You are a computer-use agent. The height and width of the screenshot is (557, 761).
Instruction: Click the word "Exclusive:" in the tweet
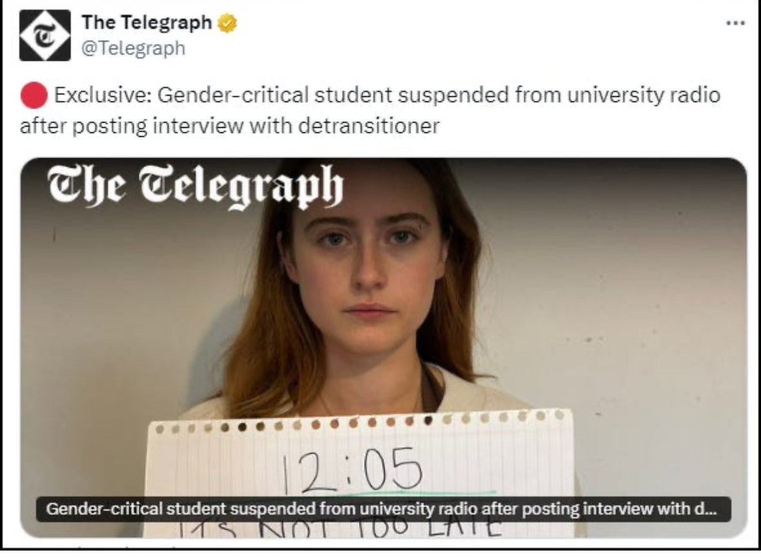103,96
